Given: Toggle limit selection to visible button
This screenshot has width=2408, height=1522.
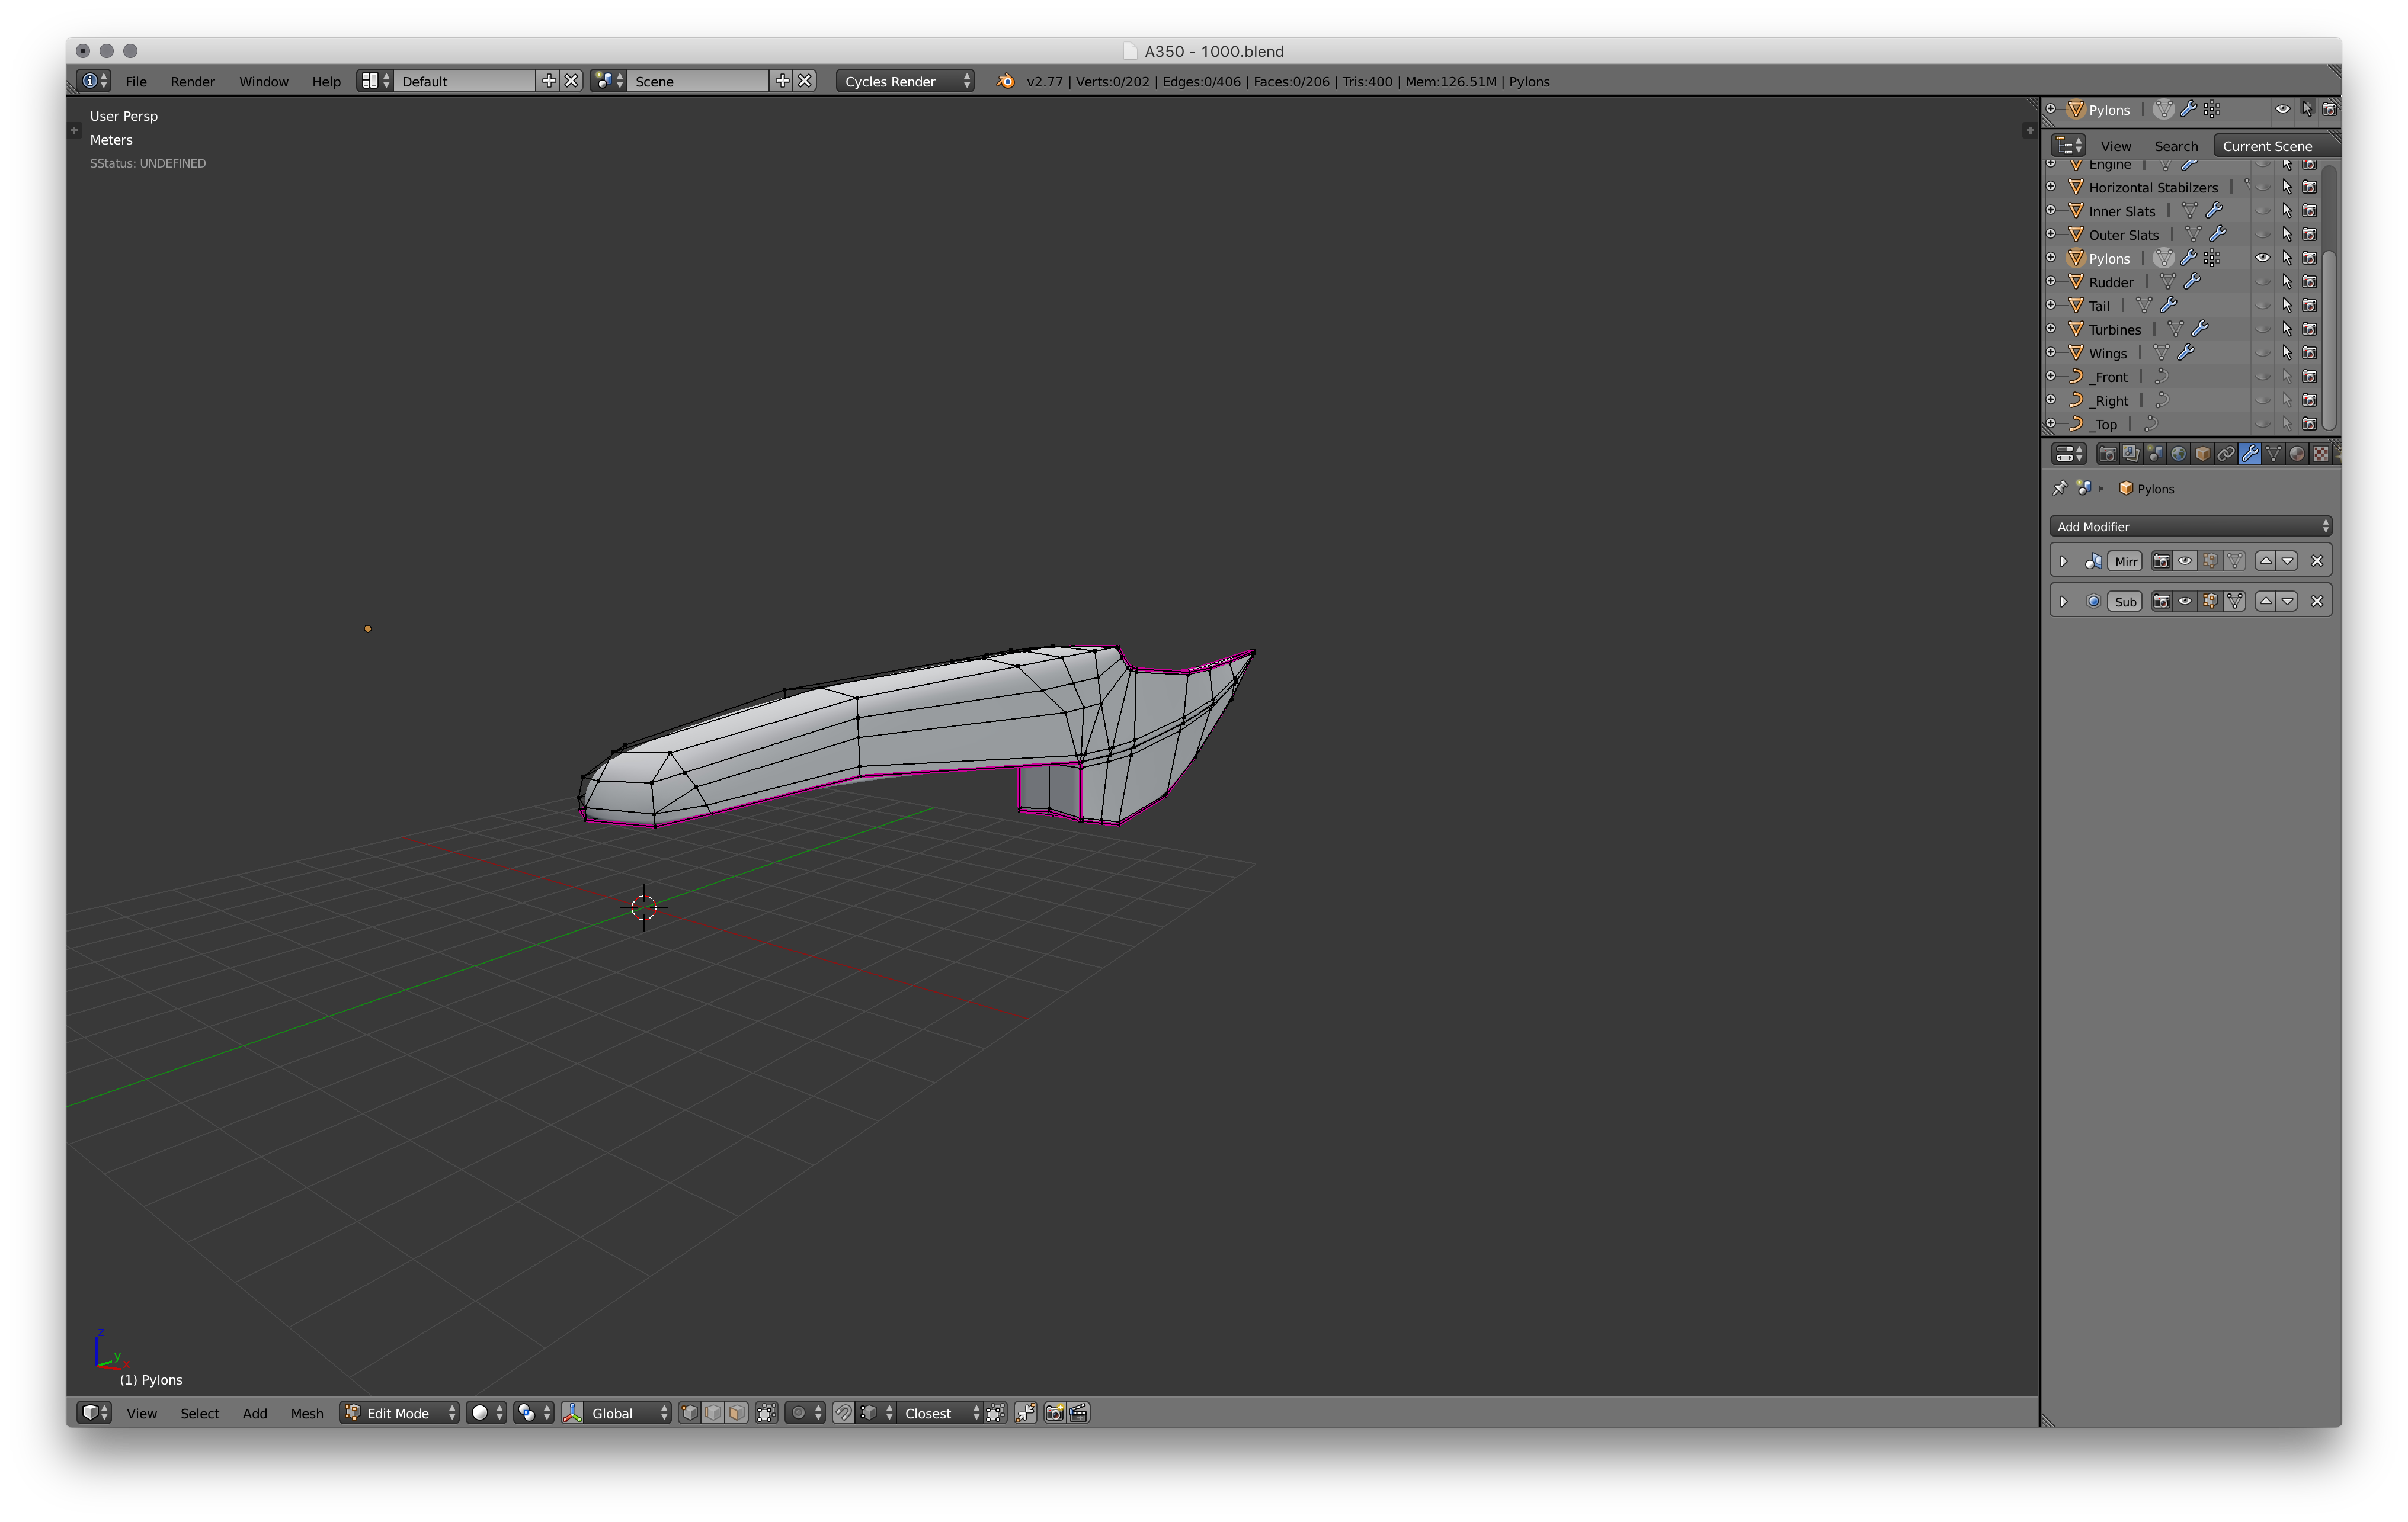Looking at the screenshot, I should coord(766,1412).
